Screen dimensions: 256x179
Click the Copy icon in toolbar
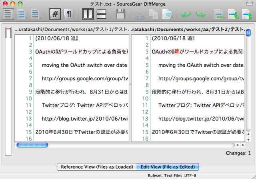click(154, 14)
